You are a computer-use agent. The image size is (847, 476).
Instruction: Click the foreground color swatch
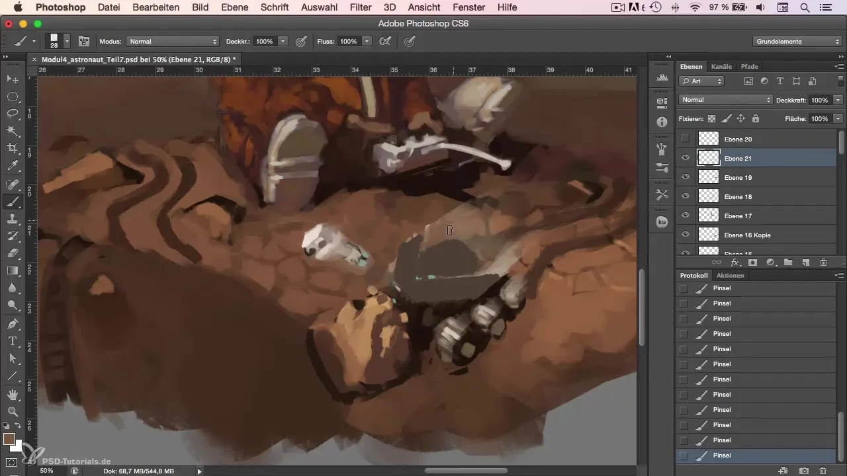[x=9, y=439]
